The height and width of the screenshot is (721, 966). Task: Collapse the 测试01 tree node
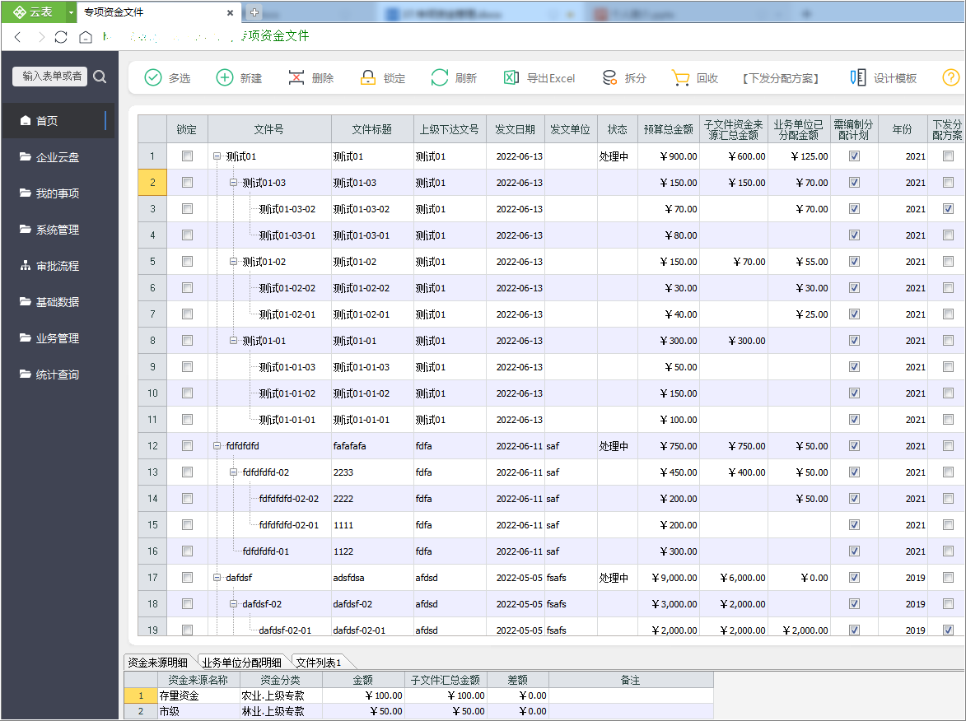217,156
